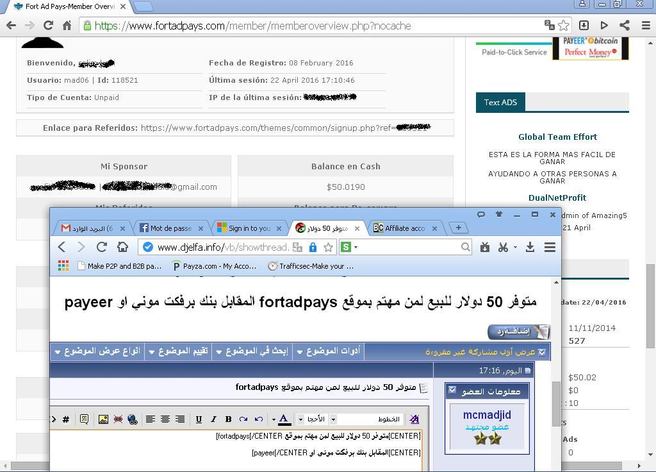Expand text color dropdown arrow in editor

pyautogui.click(x=274, y=419)
